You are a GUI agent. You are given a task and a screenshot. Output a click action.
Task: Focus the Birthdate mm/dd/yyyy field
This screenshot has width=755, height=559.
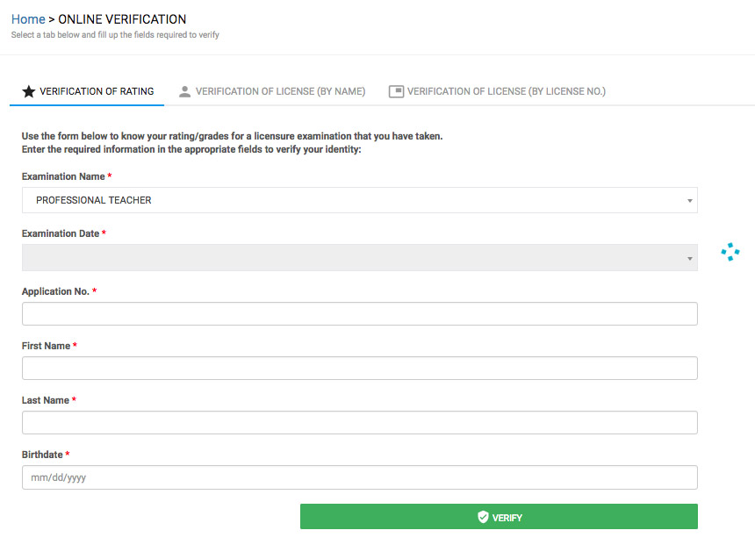360,477
